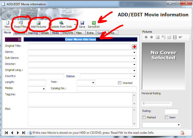Open the Year dropdown list
193x138 pixels.
pyautogui.click(x=93, y=83)
